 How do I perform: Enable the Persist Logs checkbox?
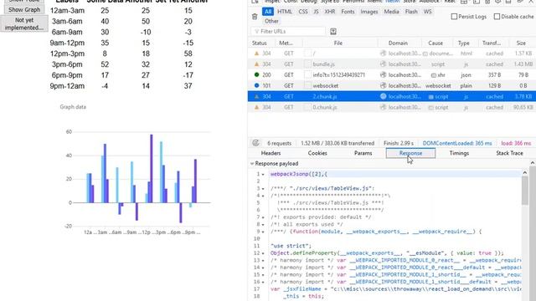coord(454,17)
